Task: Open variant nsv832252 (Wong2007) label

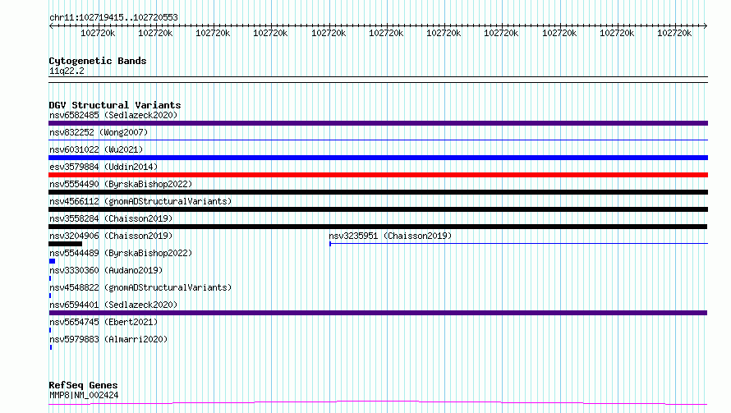Action: 99,132
